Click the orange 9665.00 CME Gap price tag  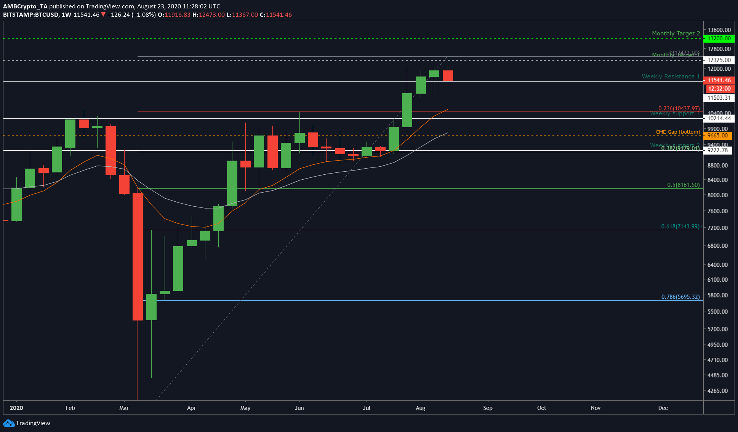click(718, 135)
